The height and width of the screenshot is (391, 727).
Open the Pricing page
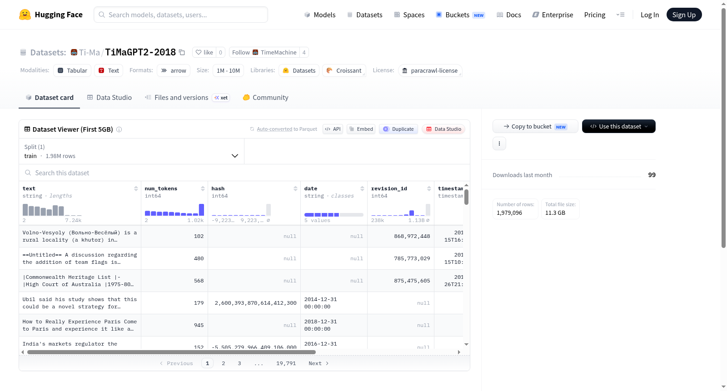tap(595, 15)
